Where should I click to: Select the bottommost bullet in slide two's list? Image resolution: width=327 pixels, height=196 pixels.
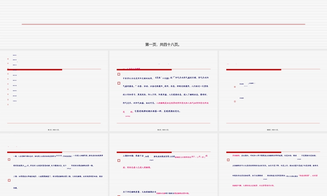pos(8,104)
